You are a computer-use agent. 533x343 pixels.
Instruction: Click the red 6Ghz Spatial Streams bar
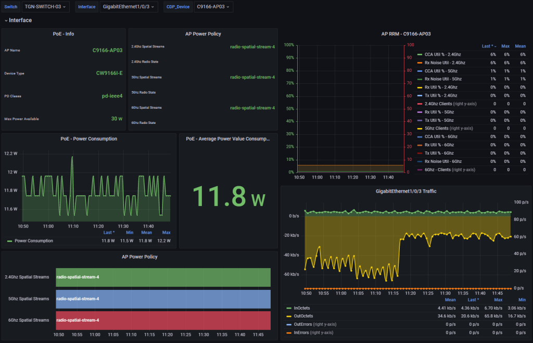163,320
